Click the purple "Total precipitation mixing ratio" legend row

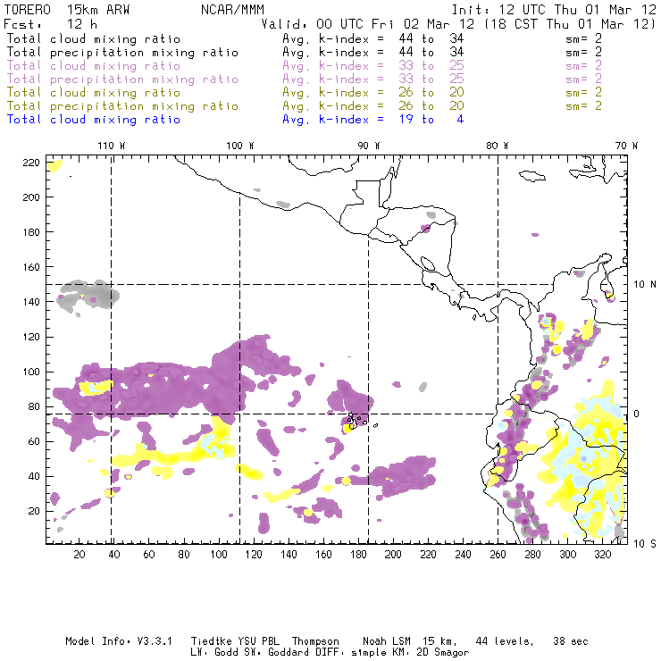(304, 79)
